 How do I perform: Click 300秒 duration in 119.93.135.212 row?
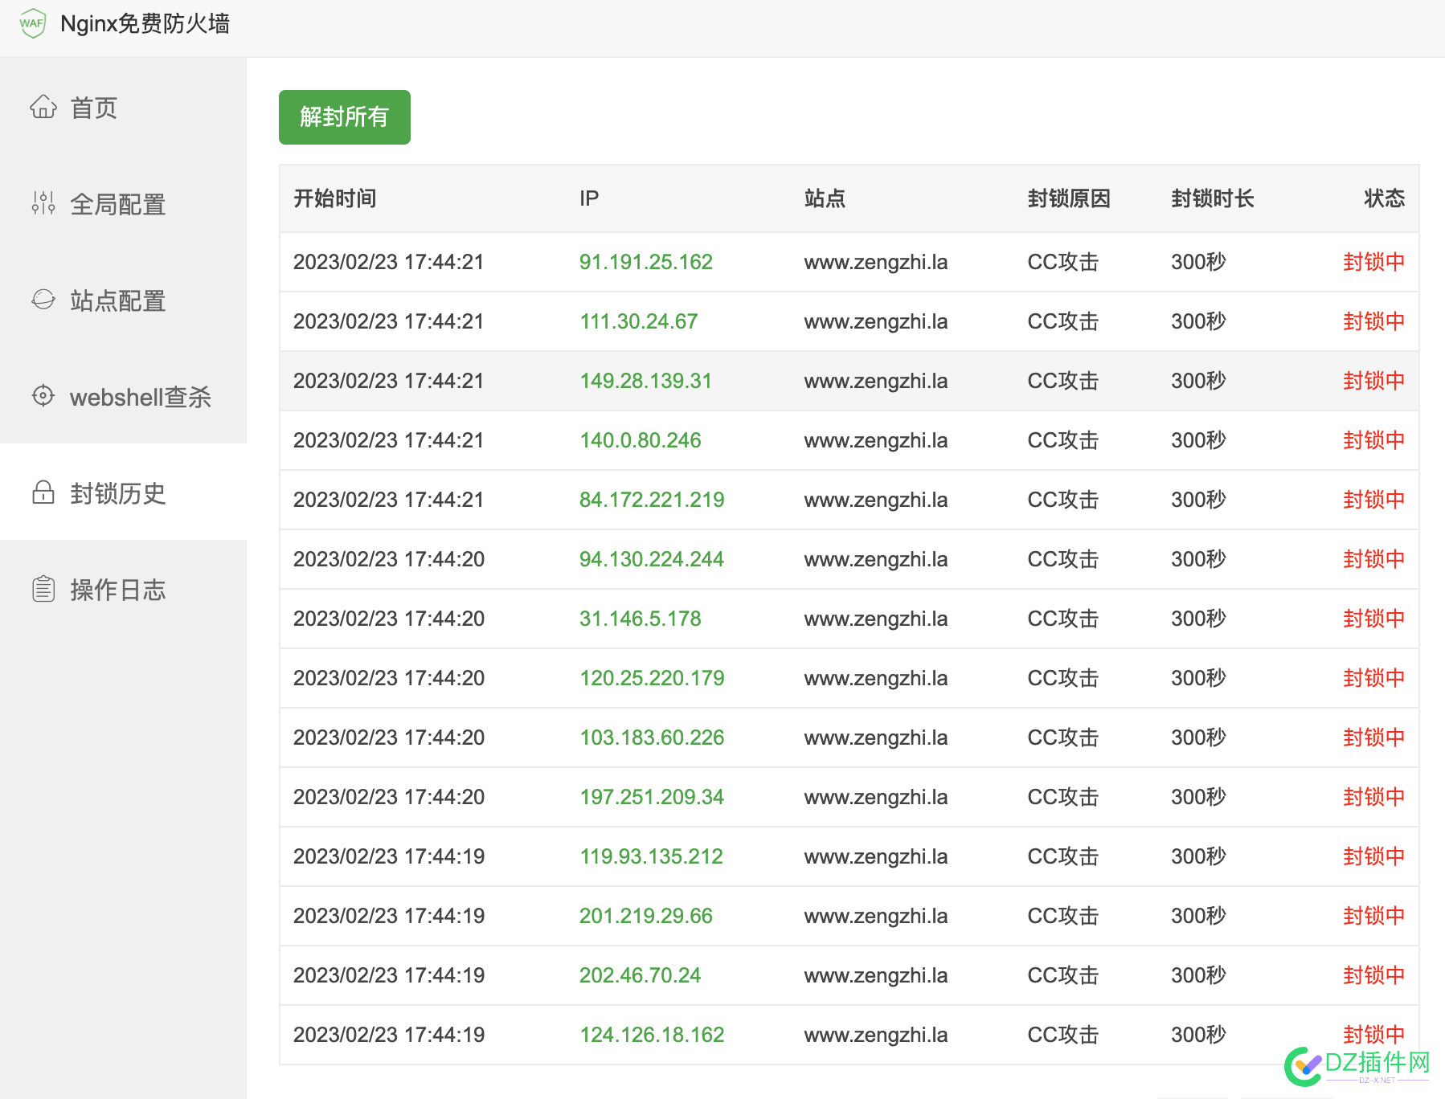click(x=1199, y=856)
